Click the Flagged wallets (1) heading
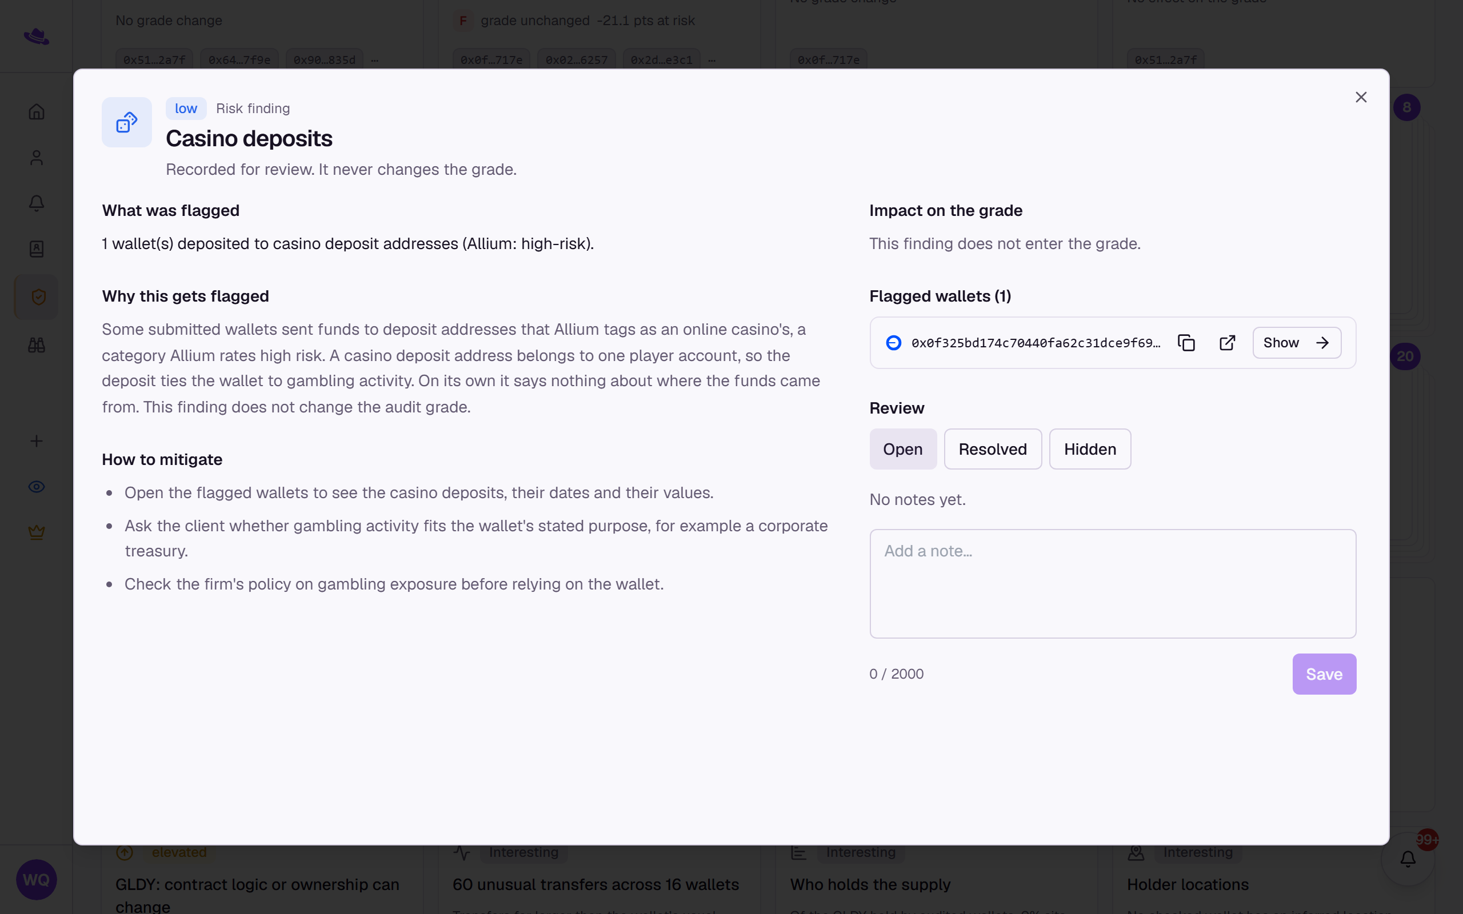The width and height of the screenshot is (1463, 914). 940,296
